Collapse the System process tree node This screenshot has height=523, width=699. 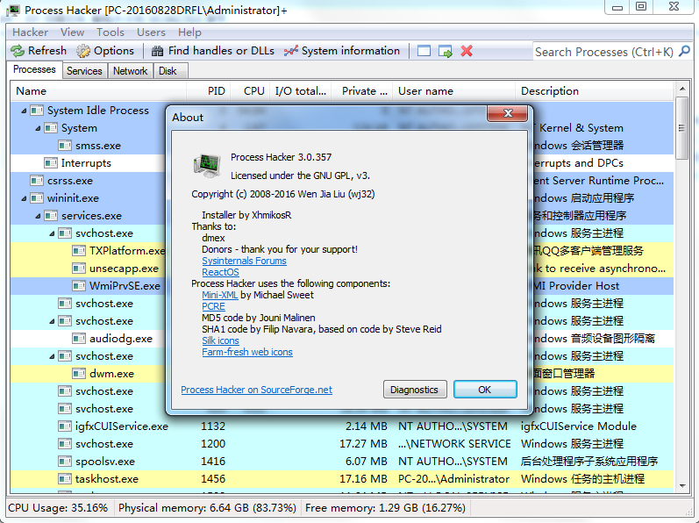pyautogui.click(x=38, y=128)
